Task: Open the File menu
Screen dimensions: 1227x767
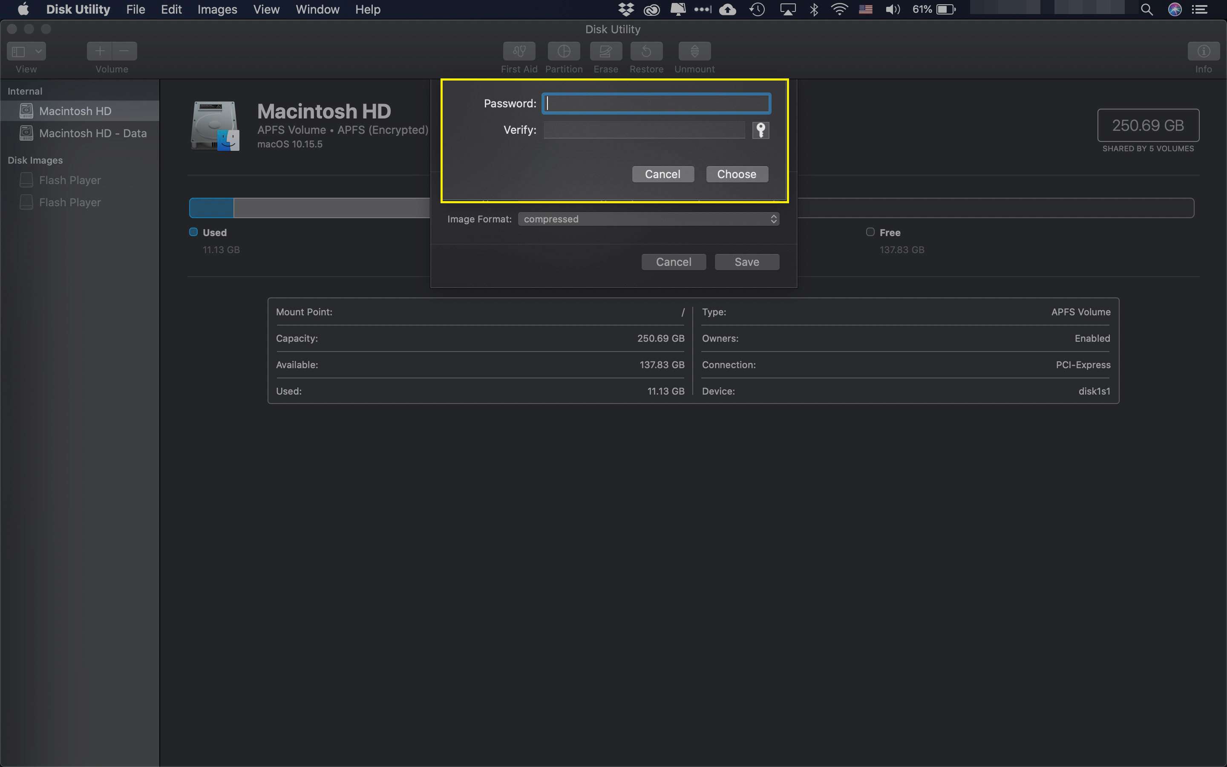Action: pos(135,9)
